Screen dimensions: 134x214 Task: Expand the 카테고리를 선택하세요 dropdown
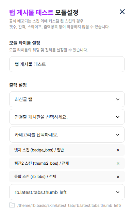67,135
